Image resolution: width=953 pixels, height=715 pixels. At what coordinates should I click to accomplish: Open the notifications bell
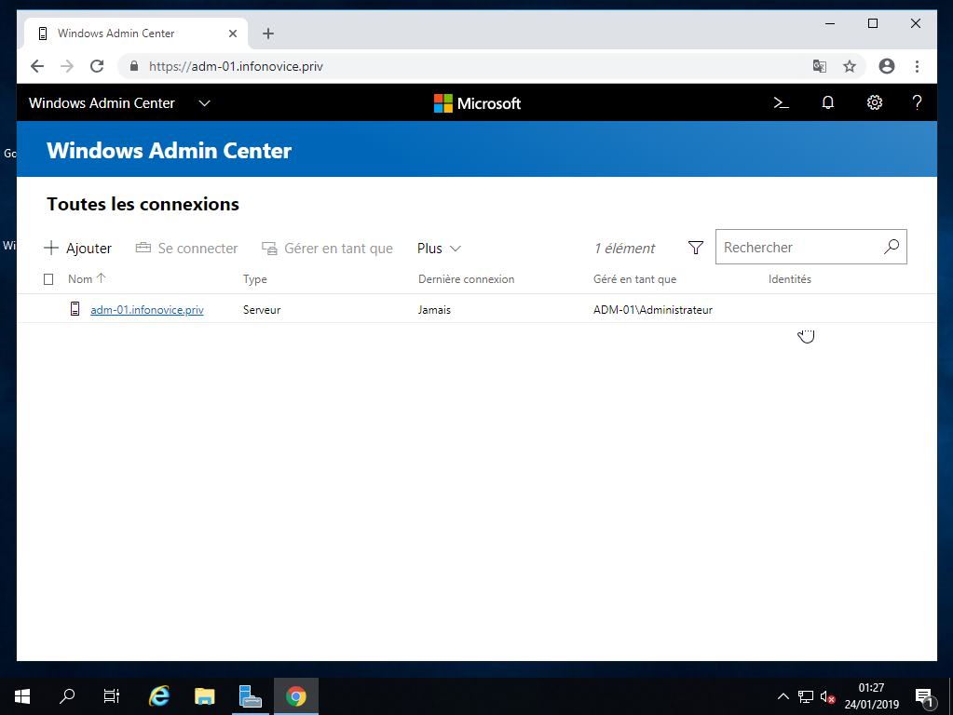(827, 103)
